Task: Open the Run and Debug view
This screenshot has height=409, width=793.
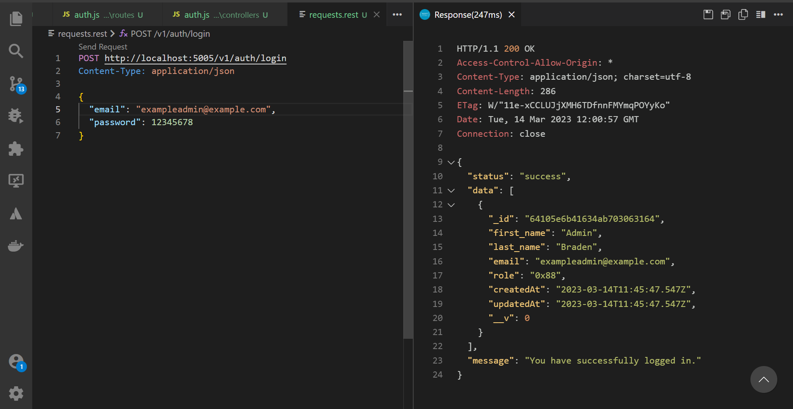Action: click(16, 116)
